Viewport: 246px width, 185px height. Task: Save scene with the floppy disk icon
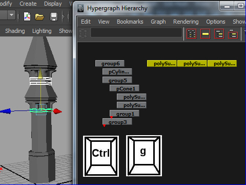pos(54,17)
